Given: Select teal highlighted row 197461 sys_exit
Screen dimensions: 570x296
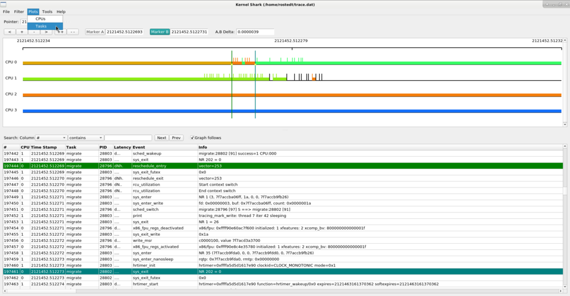Looking at the screenshot, I should point(283,272).
